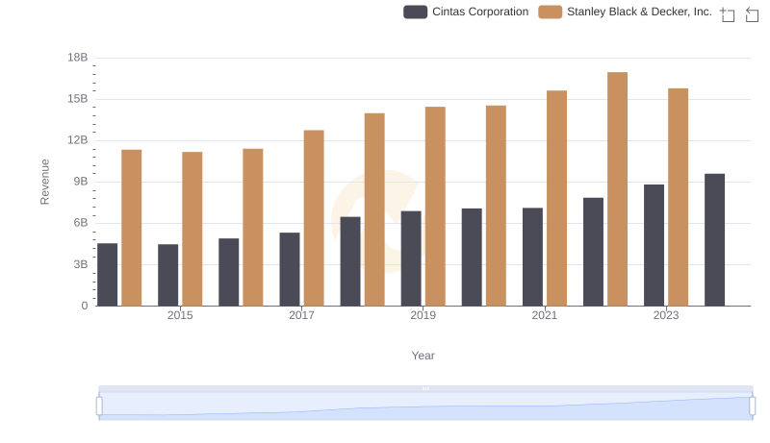Click the Cintas bar for 2015
Screen dimensions: 770x443
point(167,276)
